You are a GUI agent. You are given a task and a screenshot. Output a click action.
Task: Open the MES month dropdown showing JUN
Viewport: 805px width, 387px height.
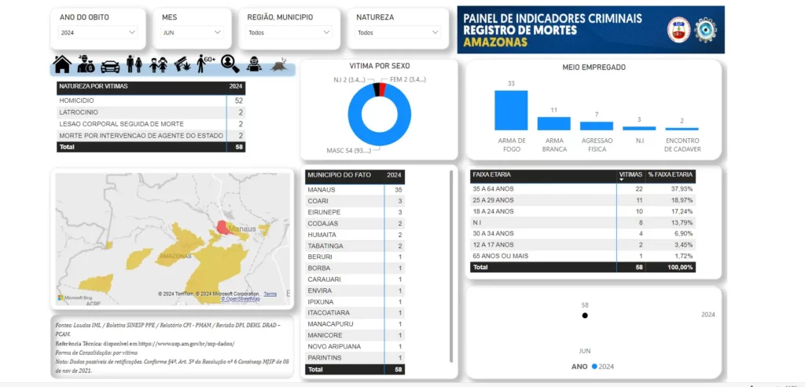point(193,32)
